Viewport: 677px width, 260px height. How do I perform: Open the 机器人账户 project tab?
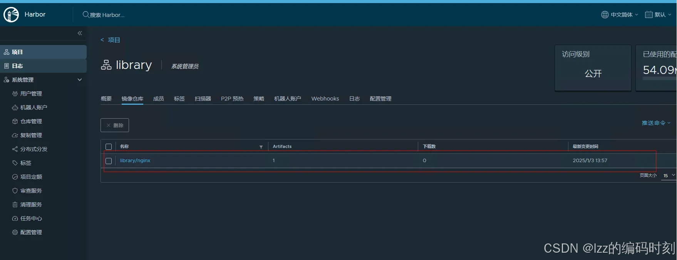pos(288,99)
